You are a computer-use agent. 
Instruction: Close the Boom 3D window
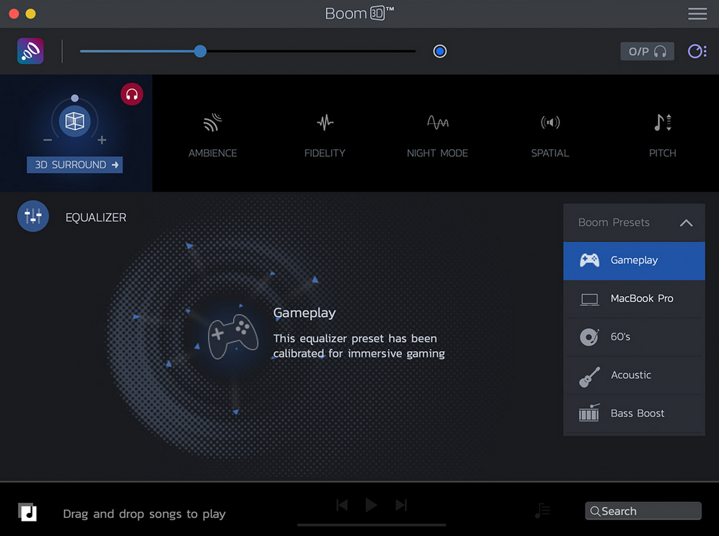[x=14, y=14]
